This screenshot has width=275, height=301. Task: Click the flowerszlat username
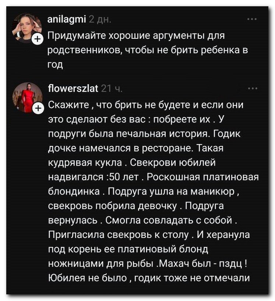[73, 89]
